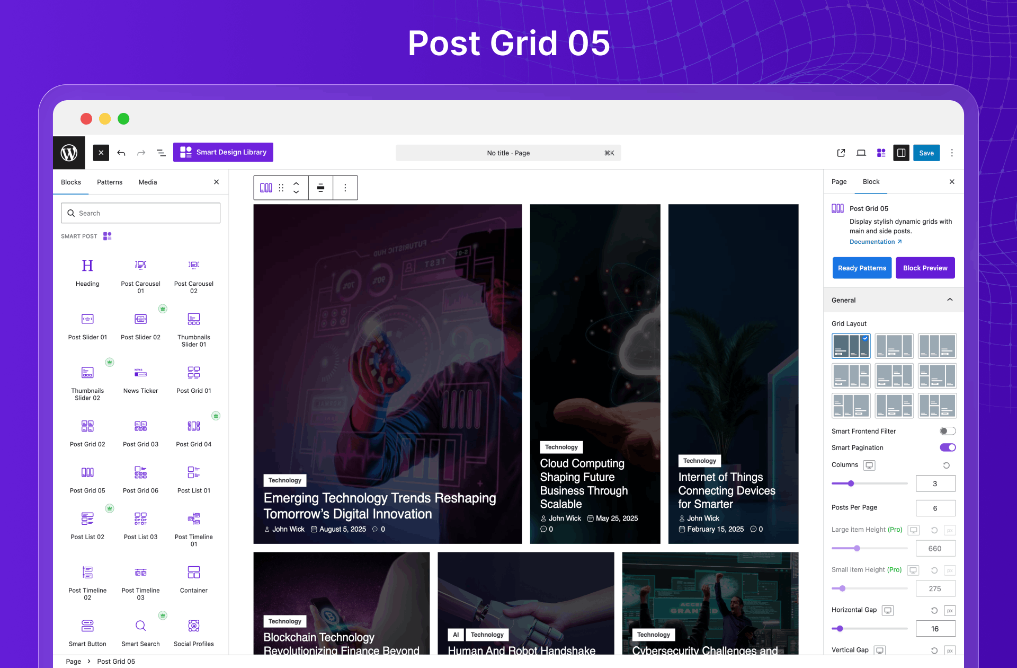Open the document overview list icon

(x=161, y=153)
